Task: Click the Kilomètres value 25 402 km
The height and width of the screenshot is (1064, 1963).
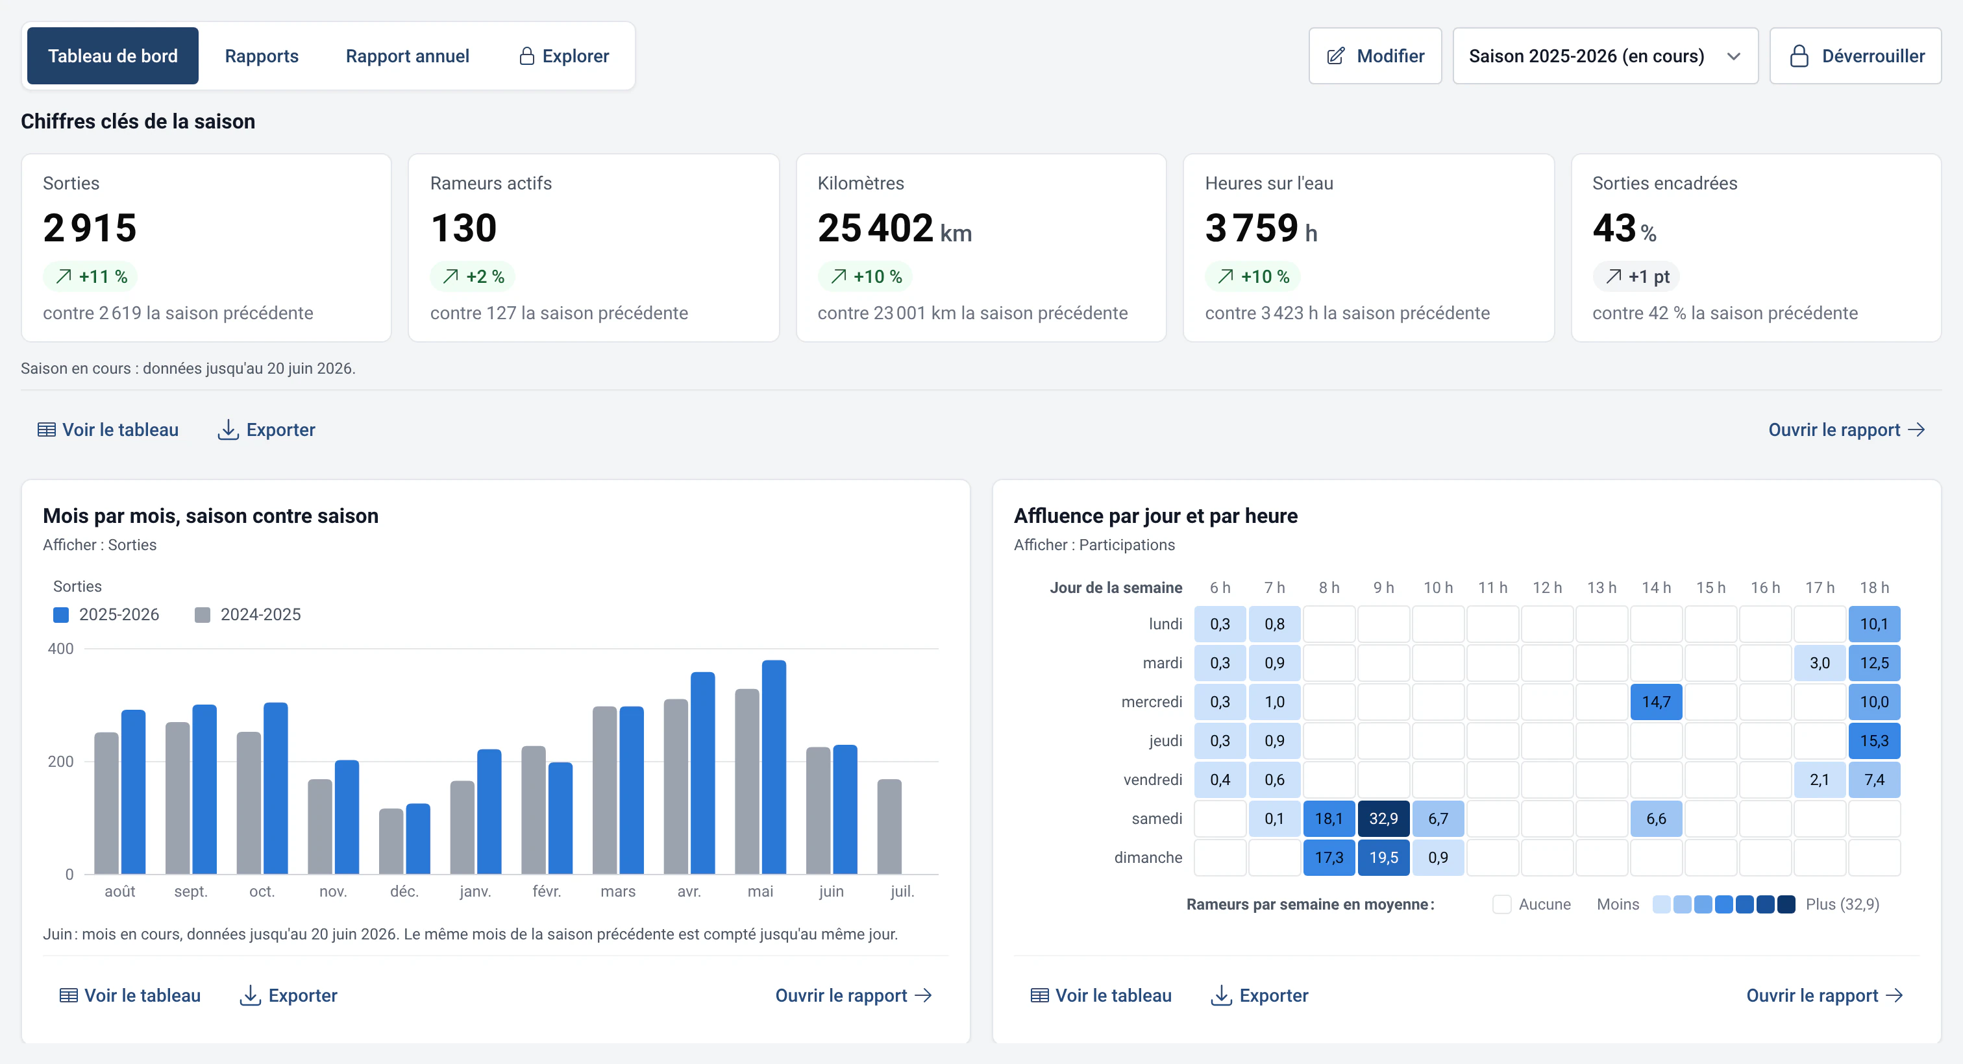Action: (895, 228)
